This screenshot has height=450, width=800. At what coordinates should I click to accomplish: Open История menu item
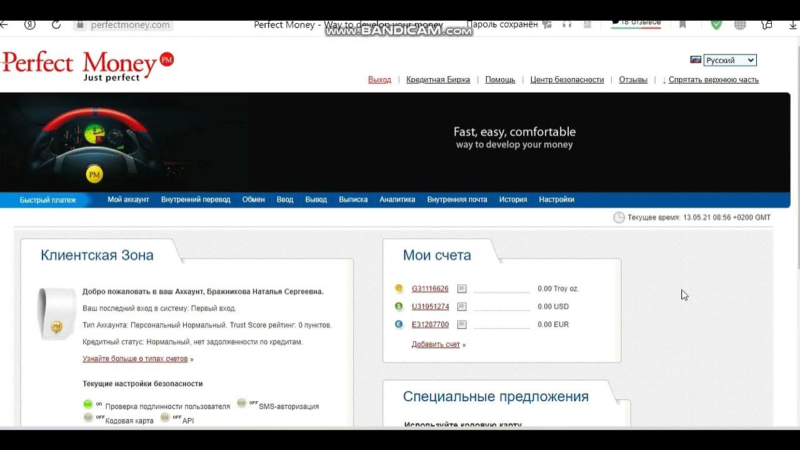tap(513, 200)
